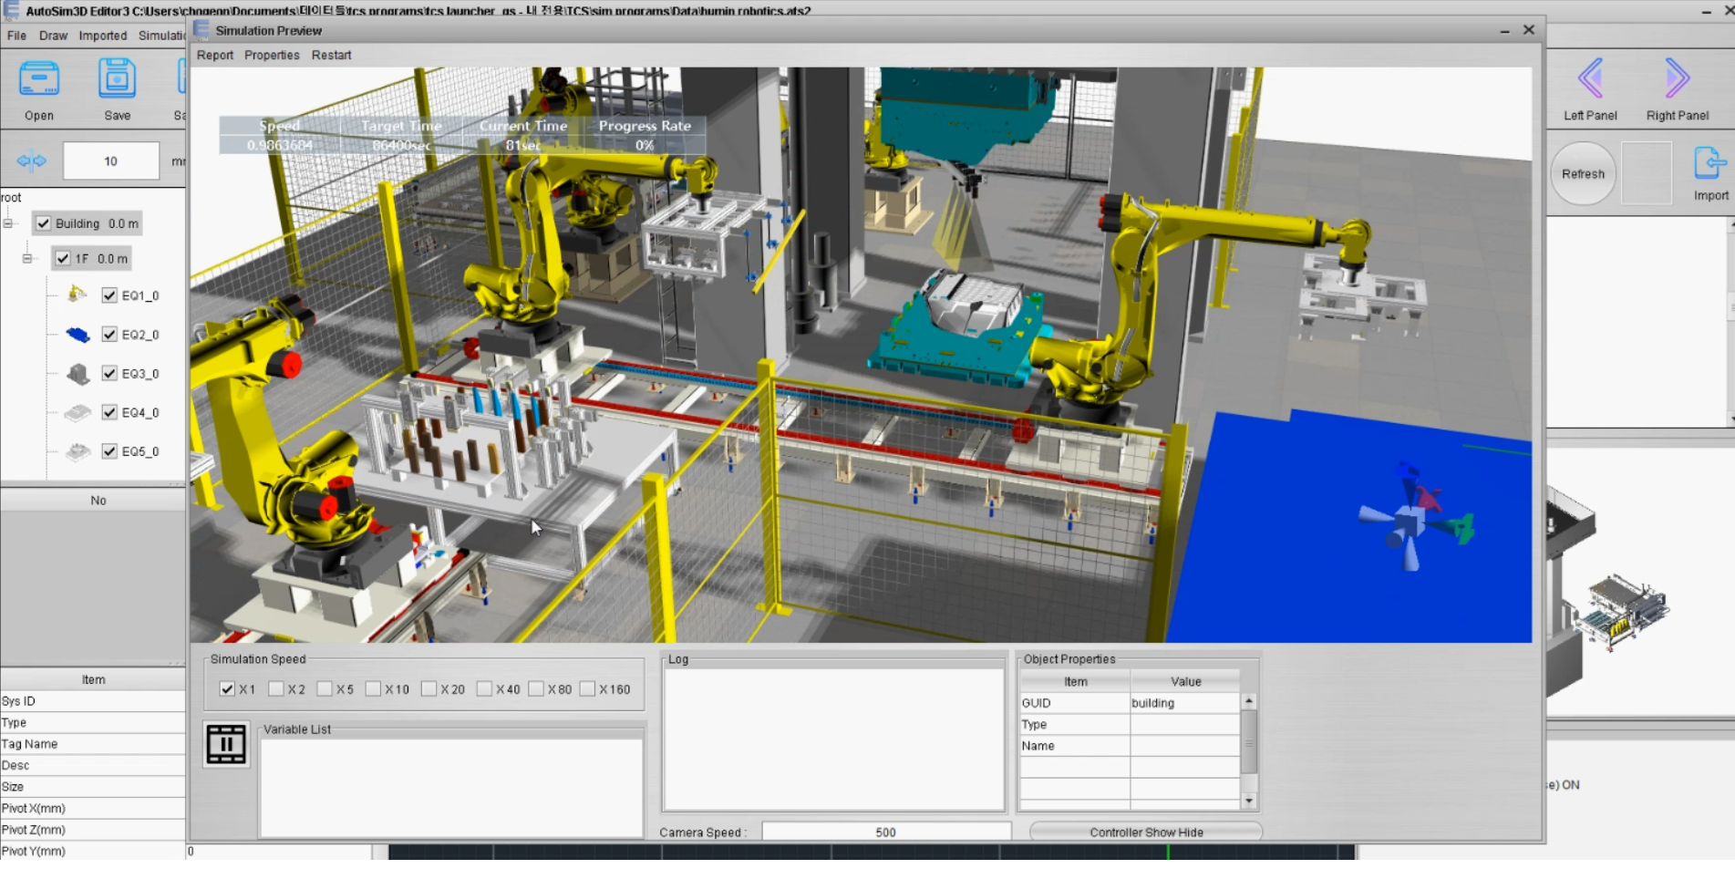Open the Properties menu in Simulation Preview
Image resolution: width=1735 pixels, height=879 pixels.
coord(272,55)
